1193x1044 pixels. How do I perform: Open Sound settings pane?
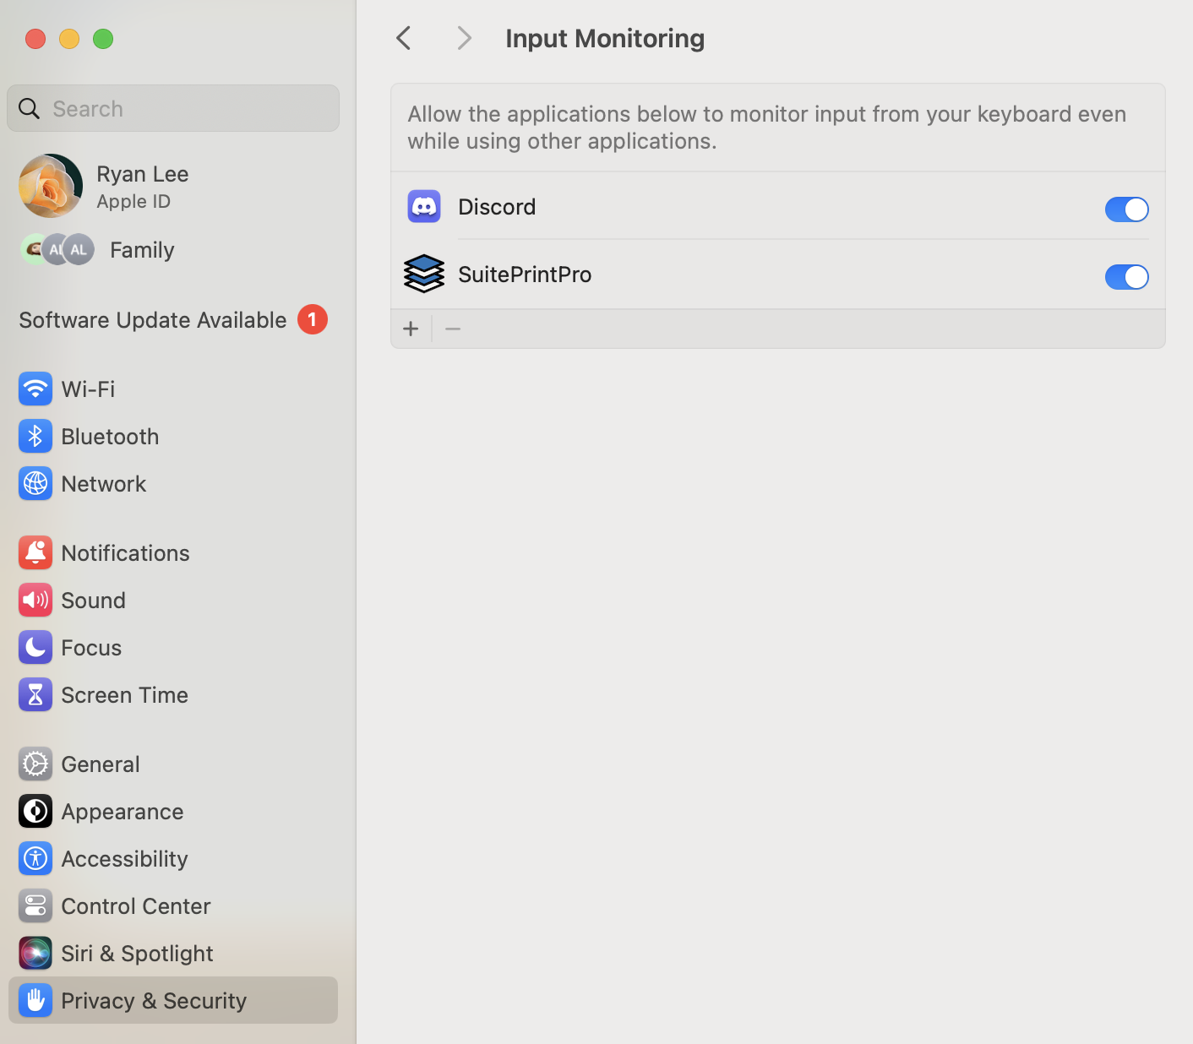tap(173, 600)
